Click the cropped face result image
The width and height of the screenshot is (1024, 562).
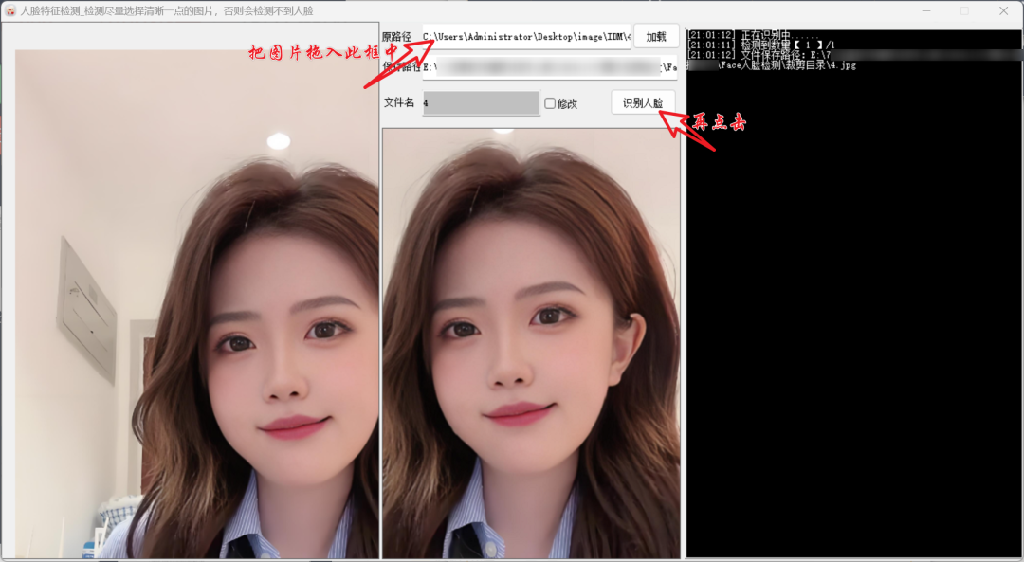[x=531, y=341]
